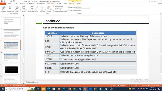Toggle Use Presenter View checkbox

[x=69, y=10]
